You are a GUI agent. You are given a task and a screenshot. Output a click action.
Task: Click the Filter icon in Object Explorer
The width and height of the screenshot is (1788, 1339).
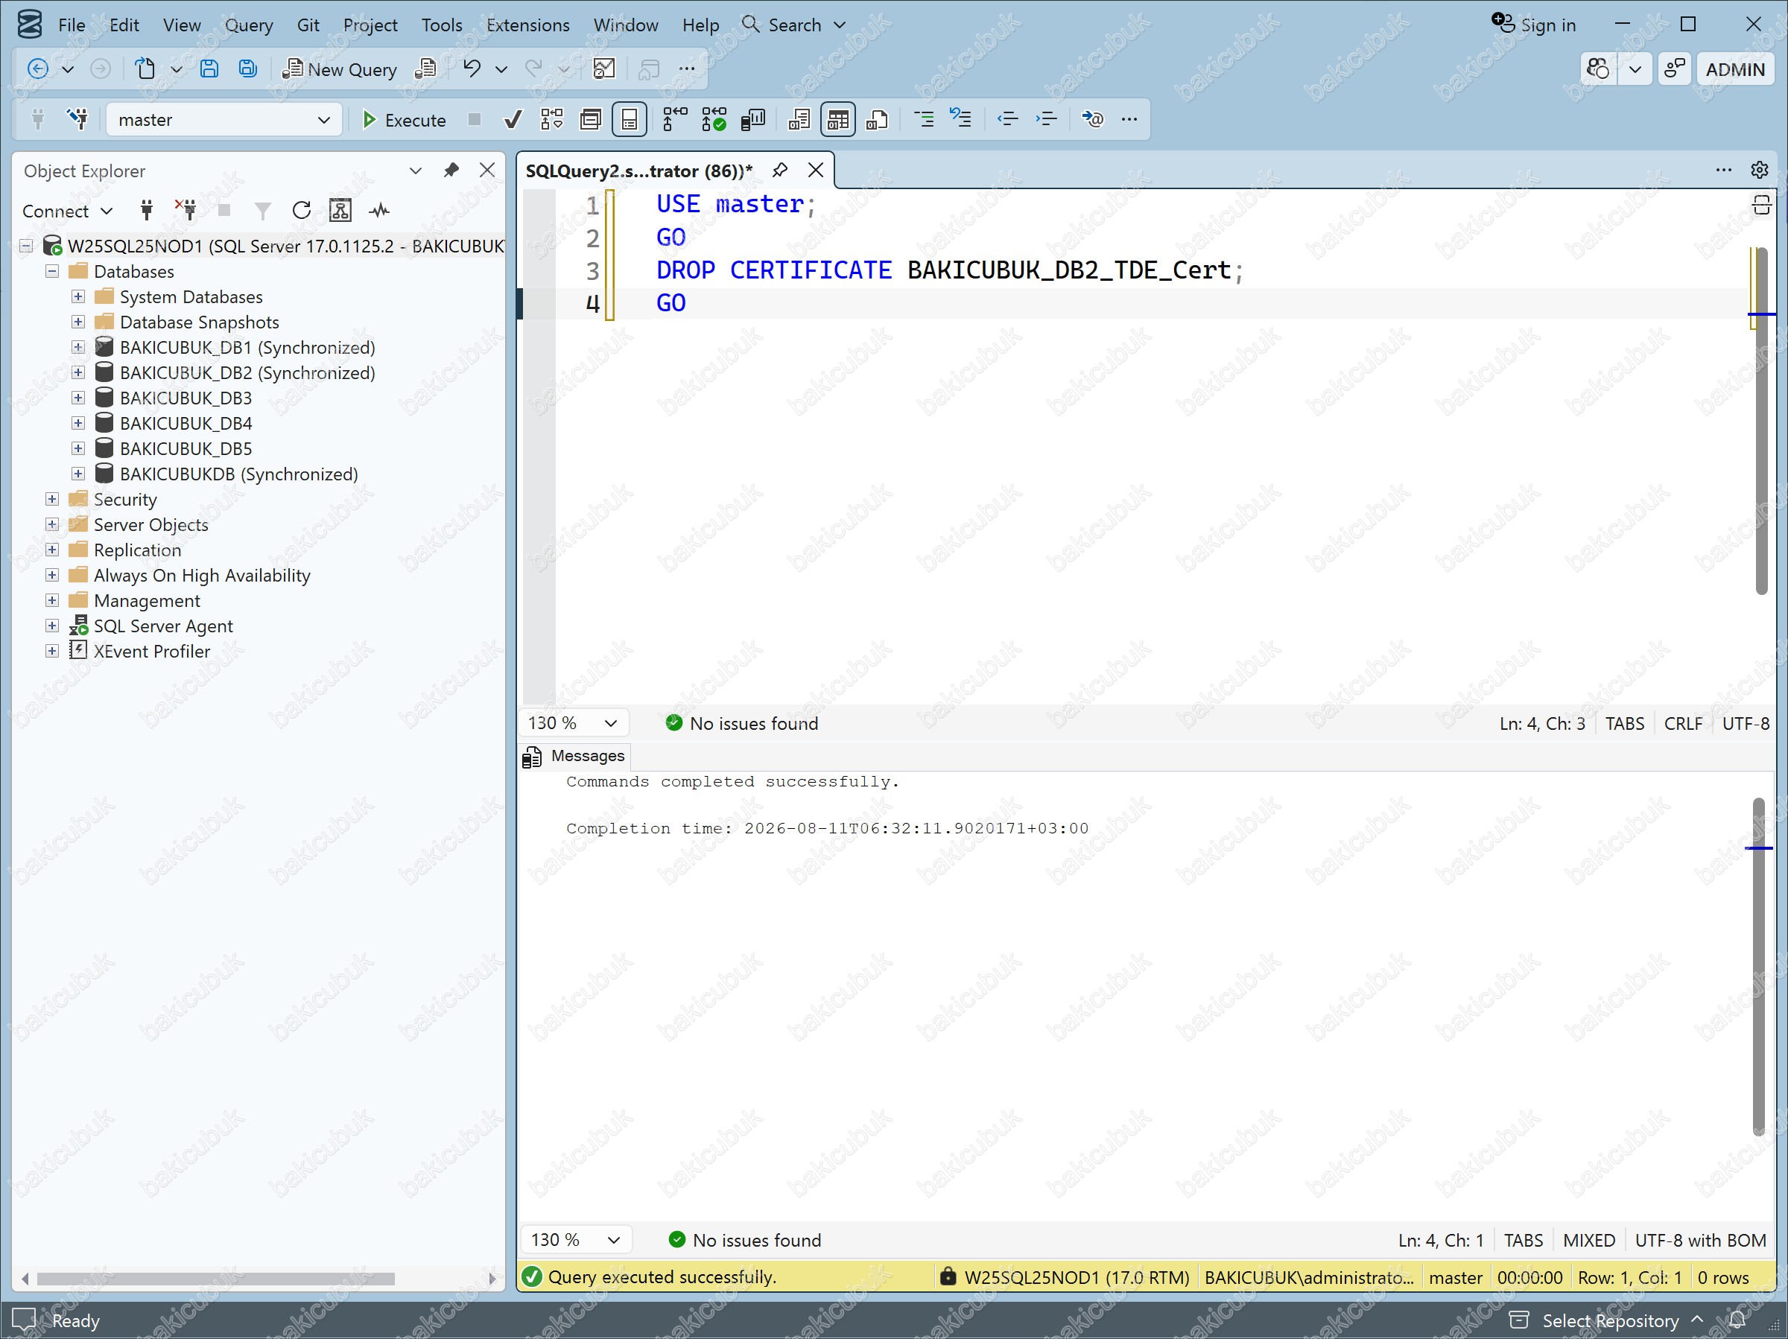[263, 211]
